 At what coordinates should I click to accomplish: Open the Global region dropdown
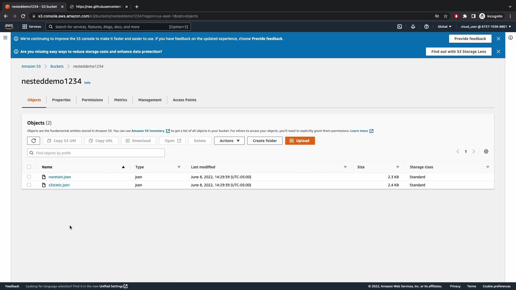tap(445, 27)
